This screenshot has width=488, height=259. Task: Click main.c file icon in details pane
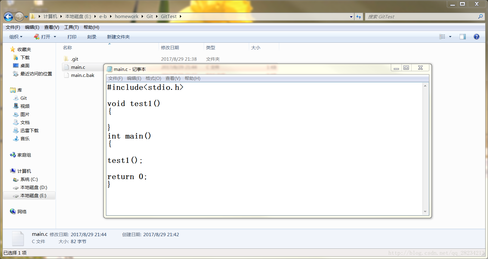[x=18, y=239]
